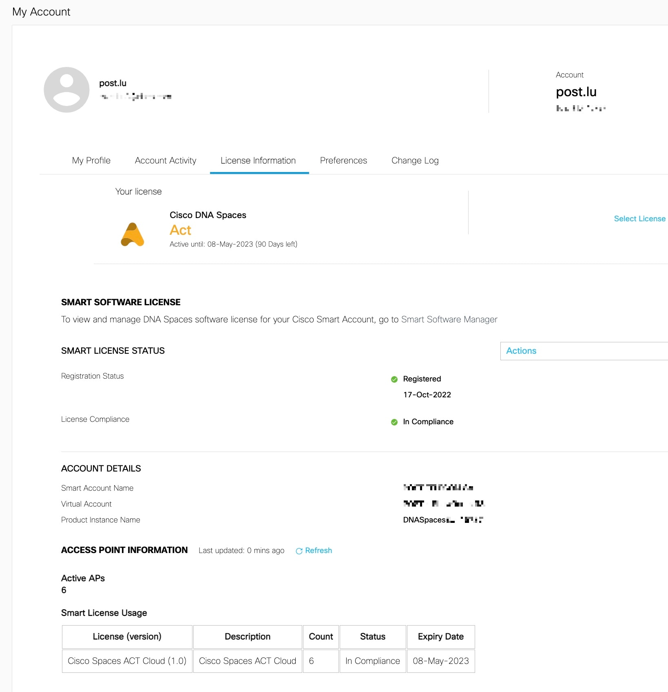Select the Cisco Spaces ACT Cloud description cell
This screenshot has width=668, height=692.
[x=248, y=661]
